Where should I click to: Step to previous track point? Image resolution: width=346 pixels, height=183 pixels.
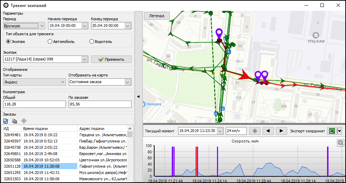268,131
